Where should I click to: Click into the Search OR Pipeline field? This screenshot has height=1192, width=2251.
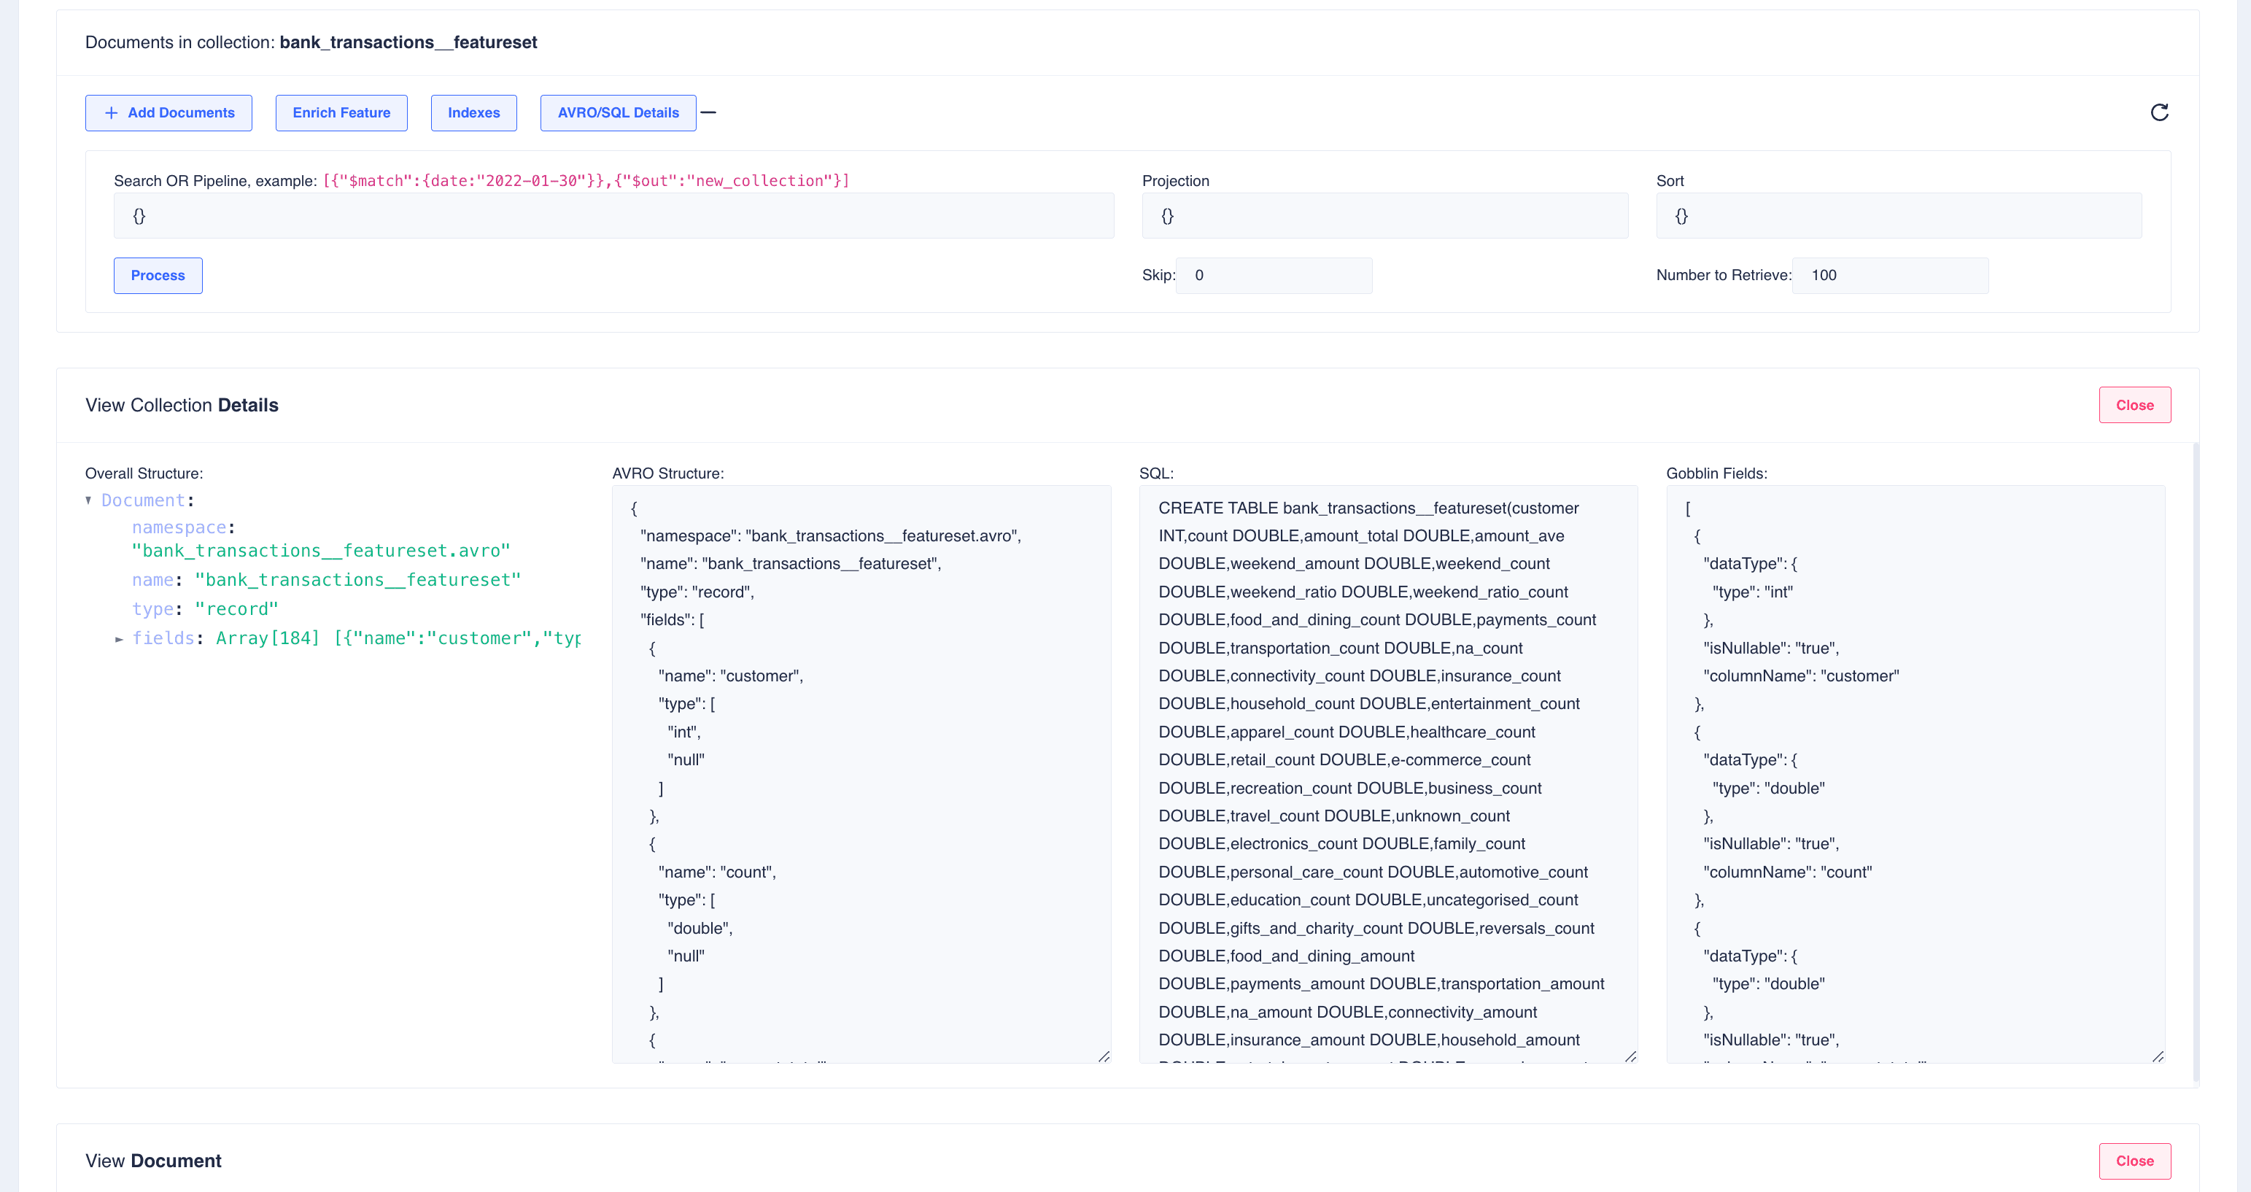(x=613, y=216)
